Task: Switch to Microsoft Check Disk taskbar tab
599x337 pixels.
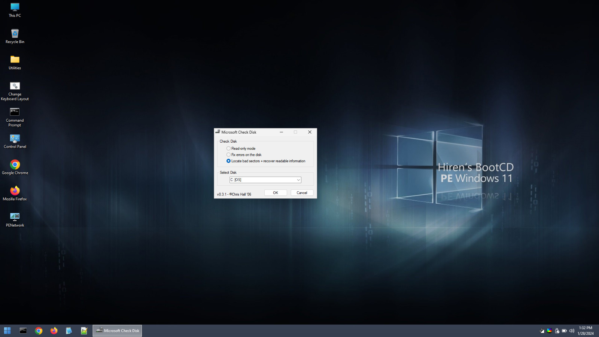Action: (117, 331)
